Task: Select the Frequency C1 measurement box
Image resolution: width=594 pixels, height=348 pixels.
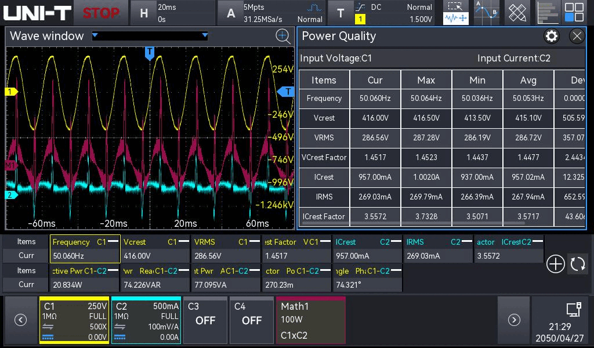Action: 85,249
